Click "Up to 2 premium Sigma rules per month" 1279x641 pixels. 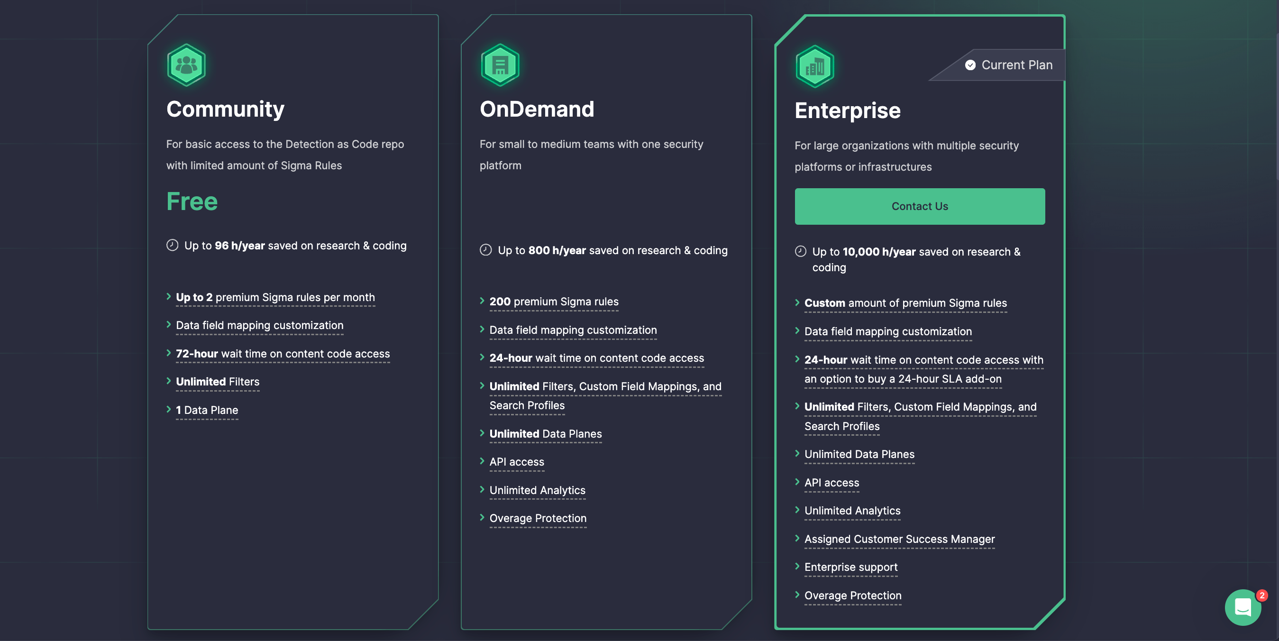click(x=275, y=297)
